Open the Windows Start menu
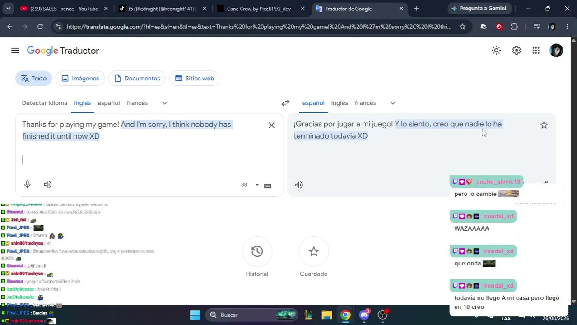The image size is (577, 325). tap(195, 315)
